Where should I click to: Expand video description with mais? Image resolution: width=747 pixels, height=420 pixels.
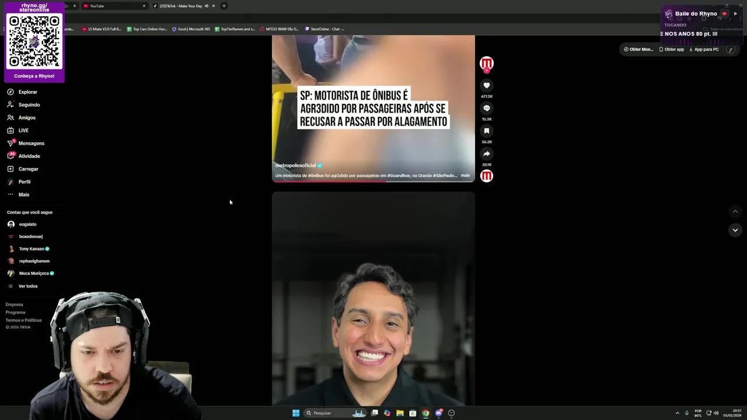(465, 176)
